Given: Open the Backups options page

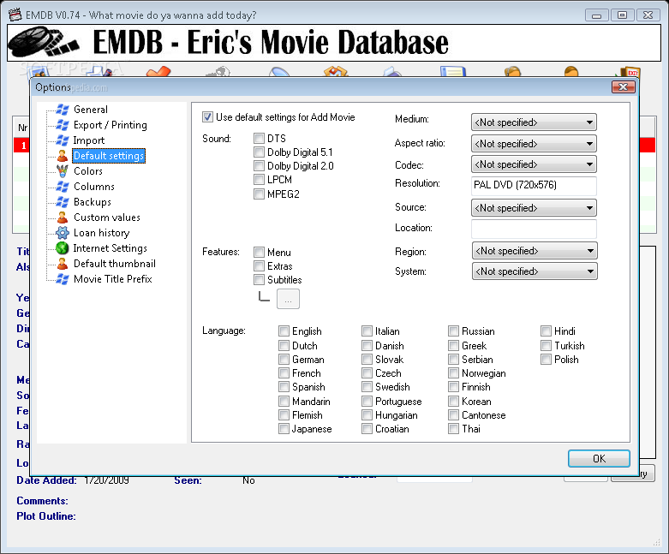Looking at the screenshot, I should point(93,202).
